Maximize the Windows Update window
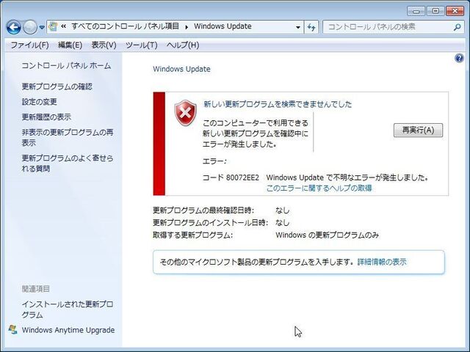Screen dimensions: 470x352 435,11
